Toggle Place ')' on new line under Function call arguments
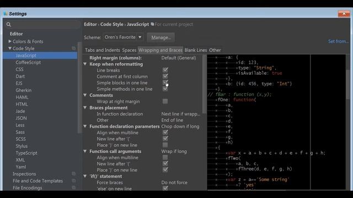This screenshot has height=198, width=353. pos(165,170)
